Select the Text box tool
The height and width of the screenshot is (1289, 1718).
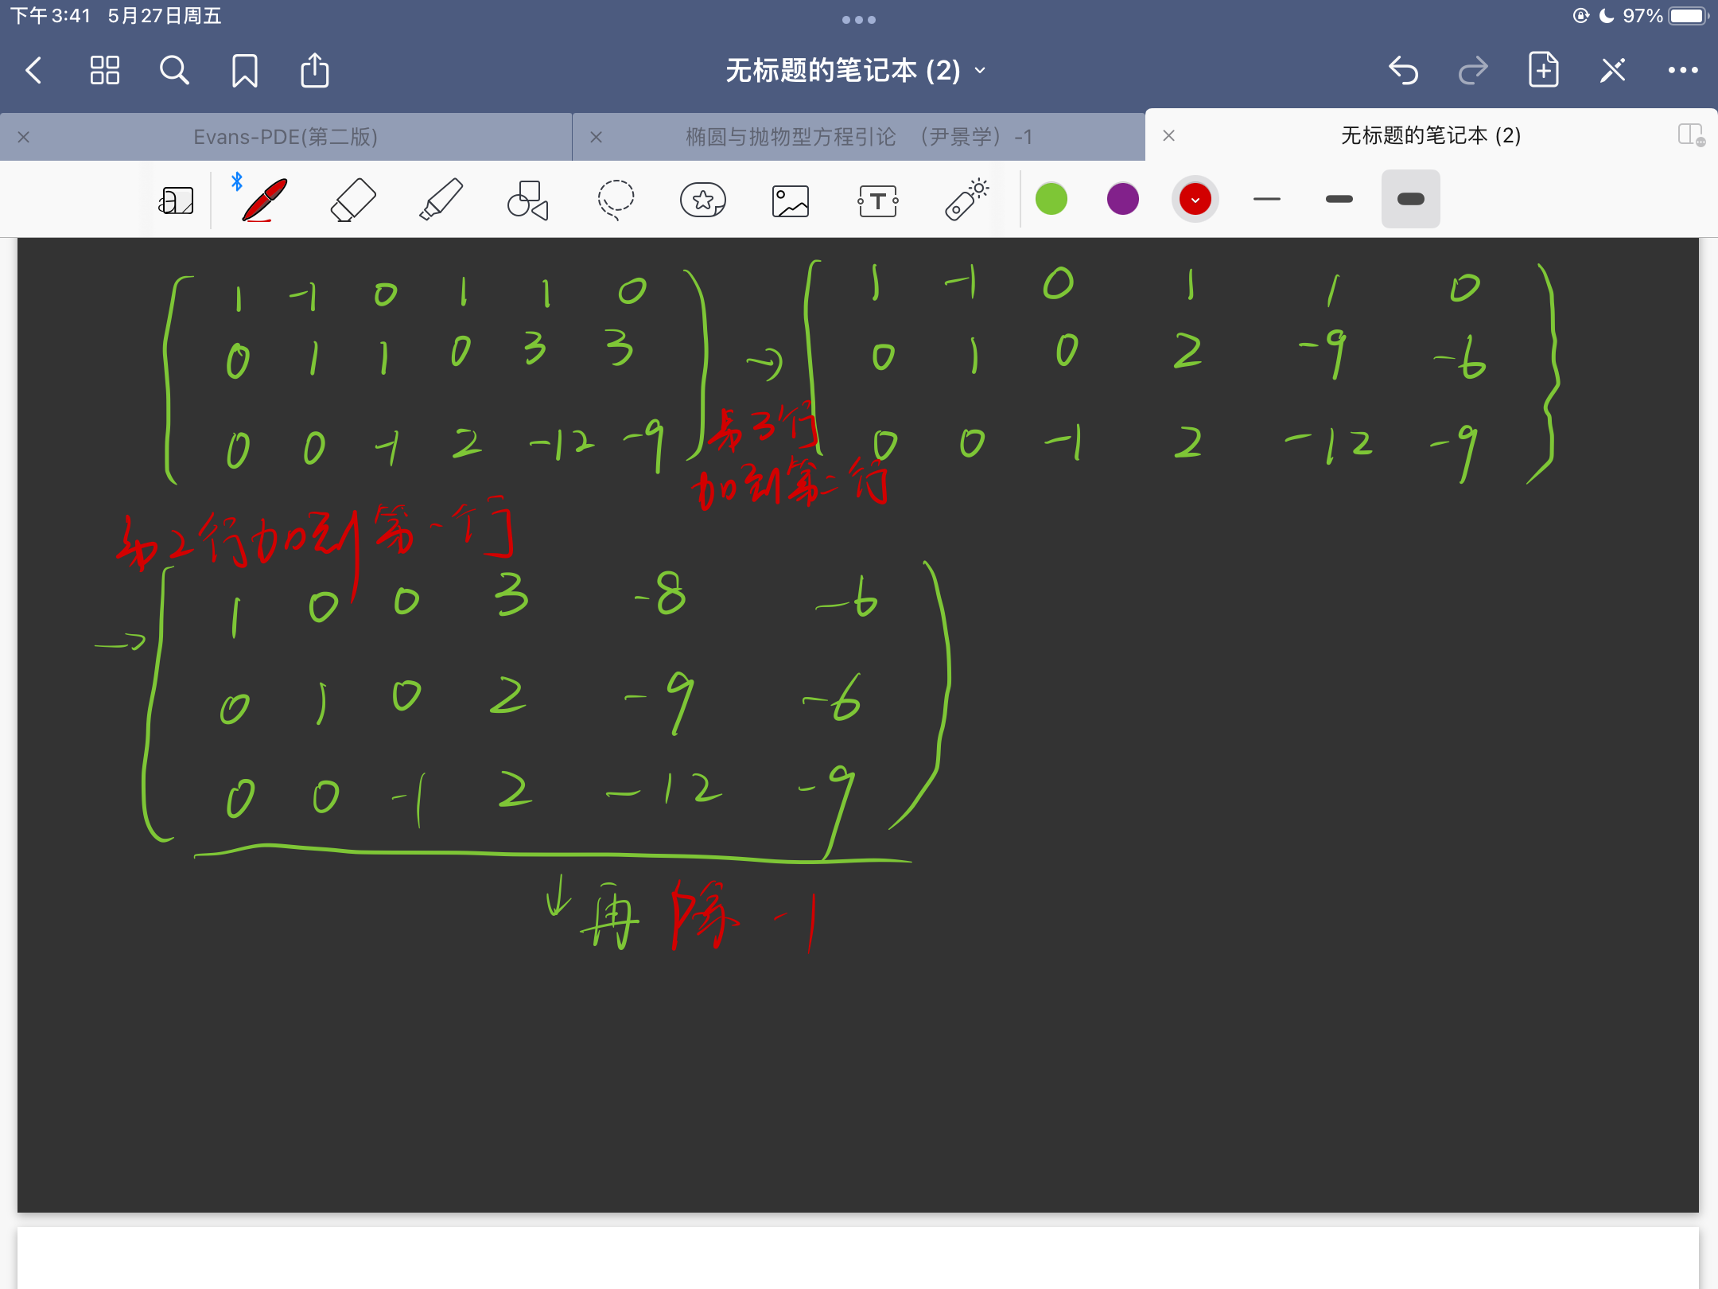point(878,201)
